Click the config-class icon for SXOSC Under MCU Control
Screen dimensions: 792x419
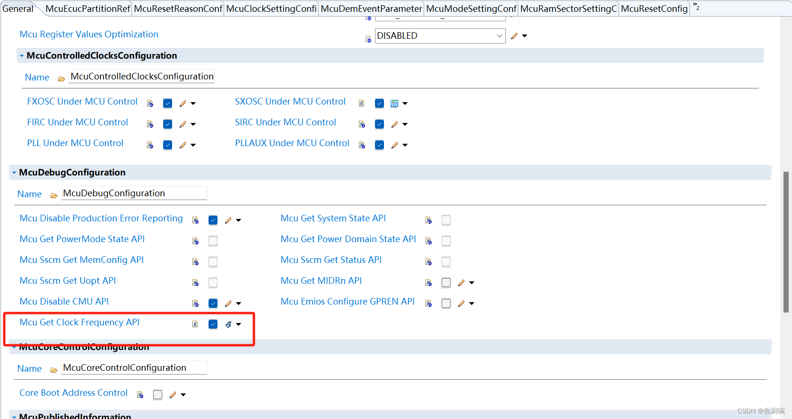click(x=362, y=104)
